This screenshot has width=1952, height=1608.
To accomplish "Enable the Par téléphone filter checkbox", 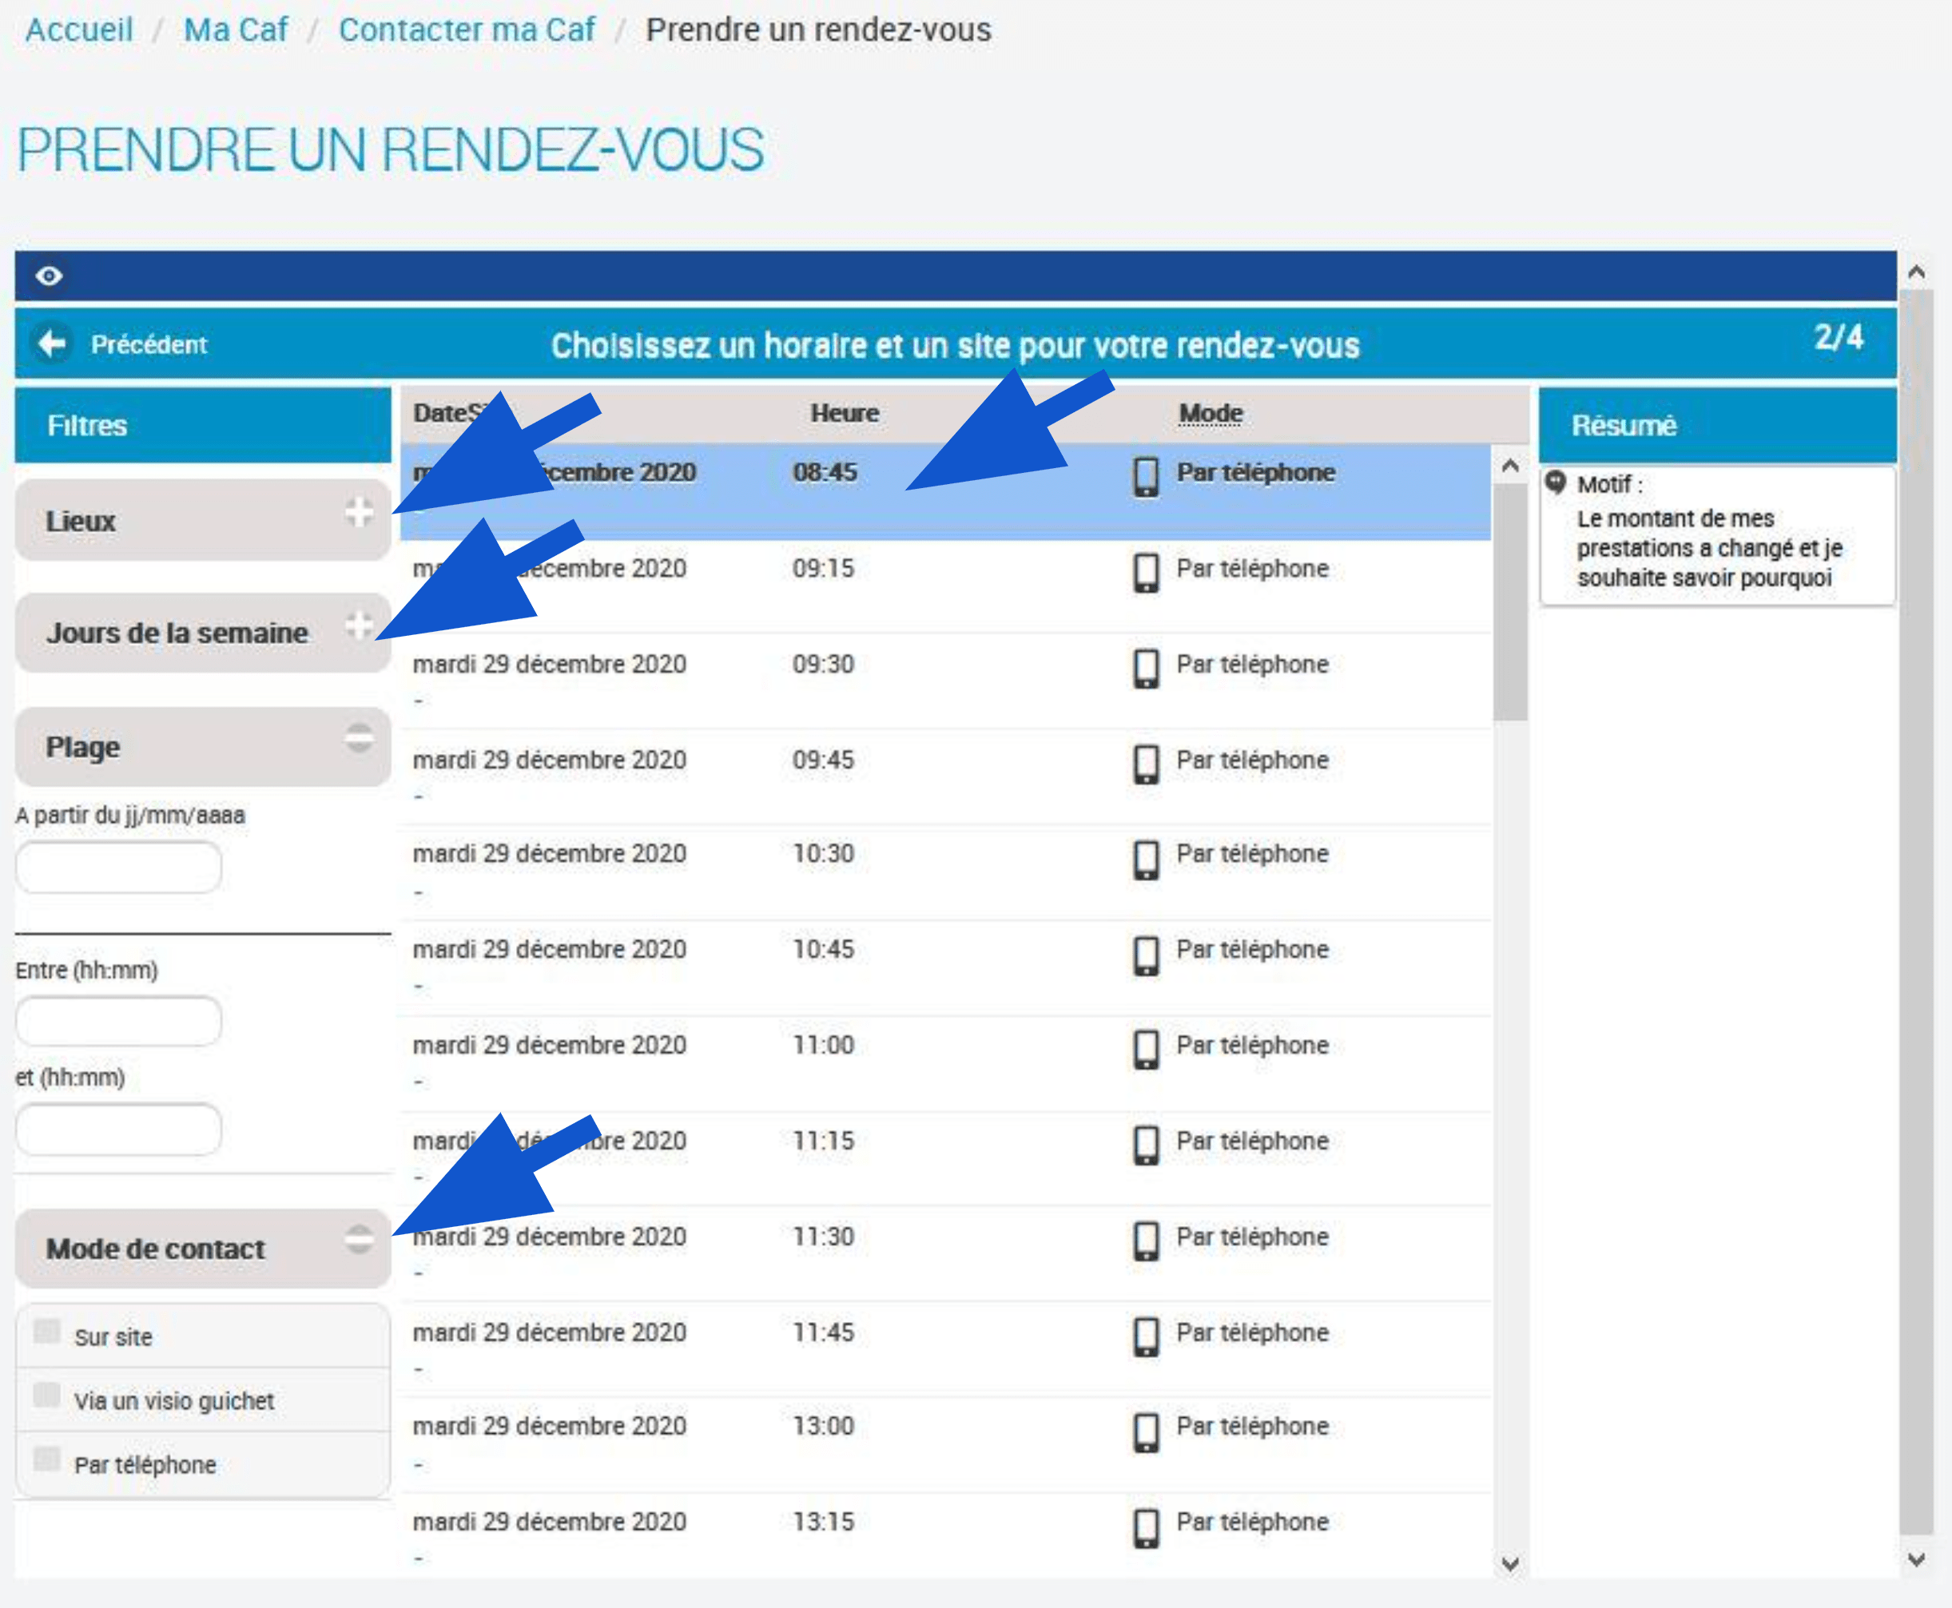I will click(46, 1457).
